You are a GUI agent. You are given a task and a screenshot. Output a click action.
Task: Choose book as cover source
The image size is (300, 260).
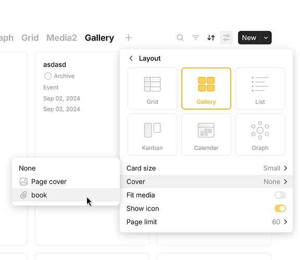[x=66, y=195]
